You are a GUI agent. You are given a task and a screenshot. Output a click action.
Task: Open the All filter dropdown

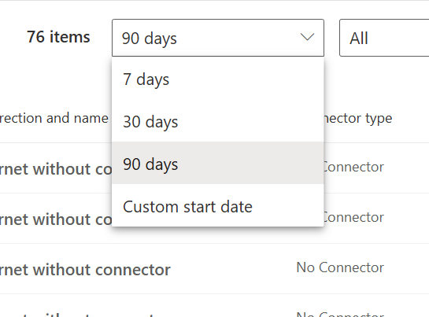coord(384,38)
